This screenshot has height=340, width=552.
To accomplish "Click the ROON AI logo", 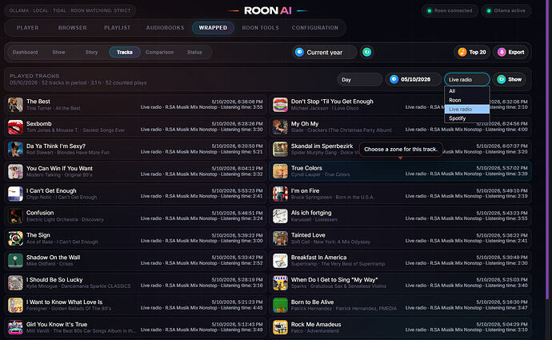I will point(267,10).
